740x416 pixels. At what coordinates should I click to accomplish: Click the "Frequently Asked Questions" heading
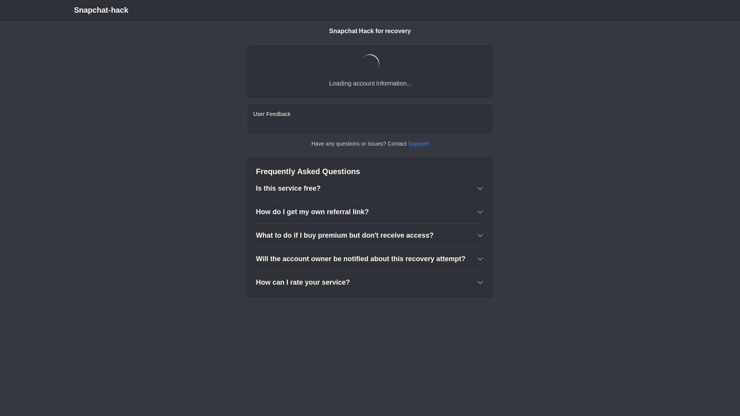click(x=308, y=171)
